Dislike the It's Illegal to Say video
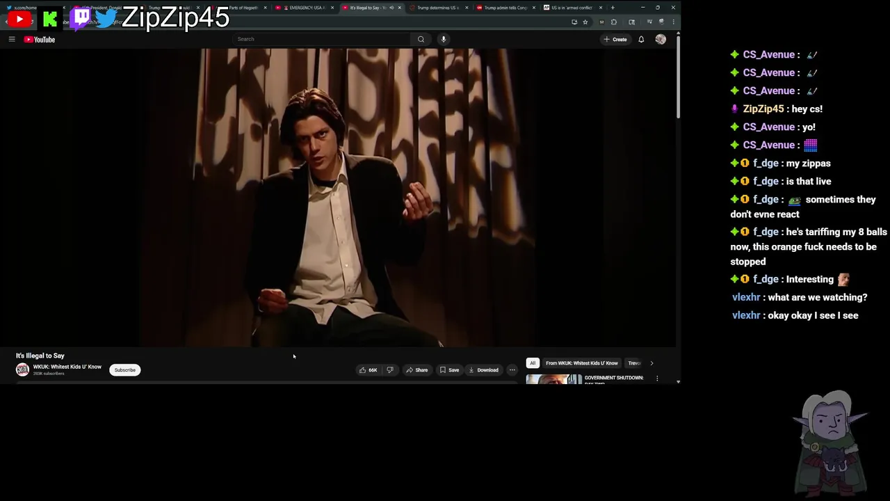 click(x=390, y=370)
